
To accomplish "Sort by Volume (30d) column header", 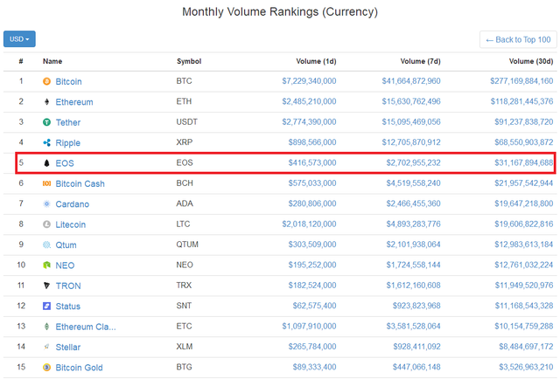I will [531, 61].
